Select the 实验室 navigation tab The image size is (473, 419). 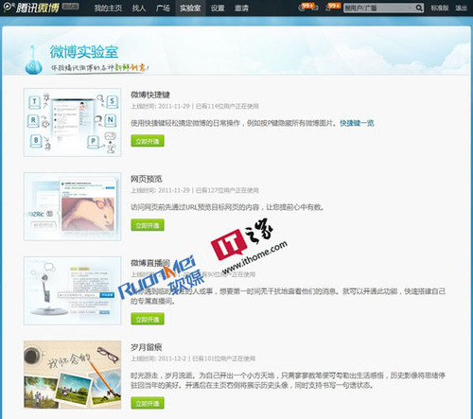coord(190,8)
